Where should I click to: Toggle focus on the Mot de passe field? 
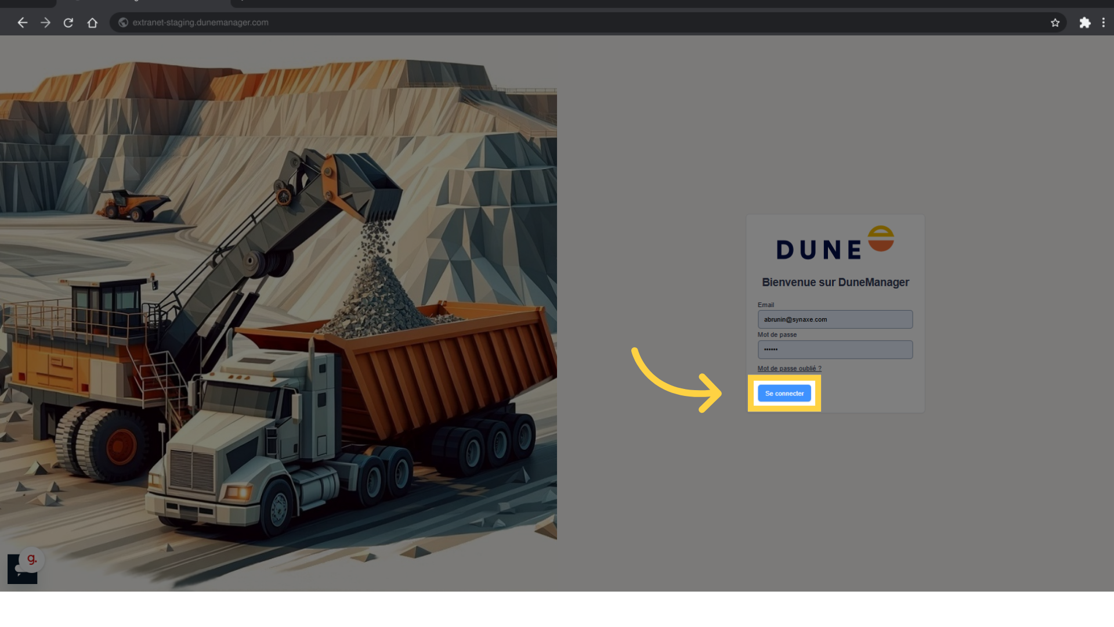835,349
